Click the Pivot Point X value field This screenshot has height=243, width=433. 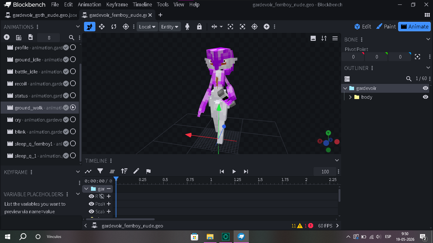tap(353, 57)
